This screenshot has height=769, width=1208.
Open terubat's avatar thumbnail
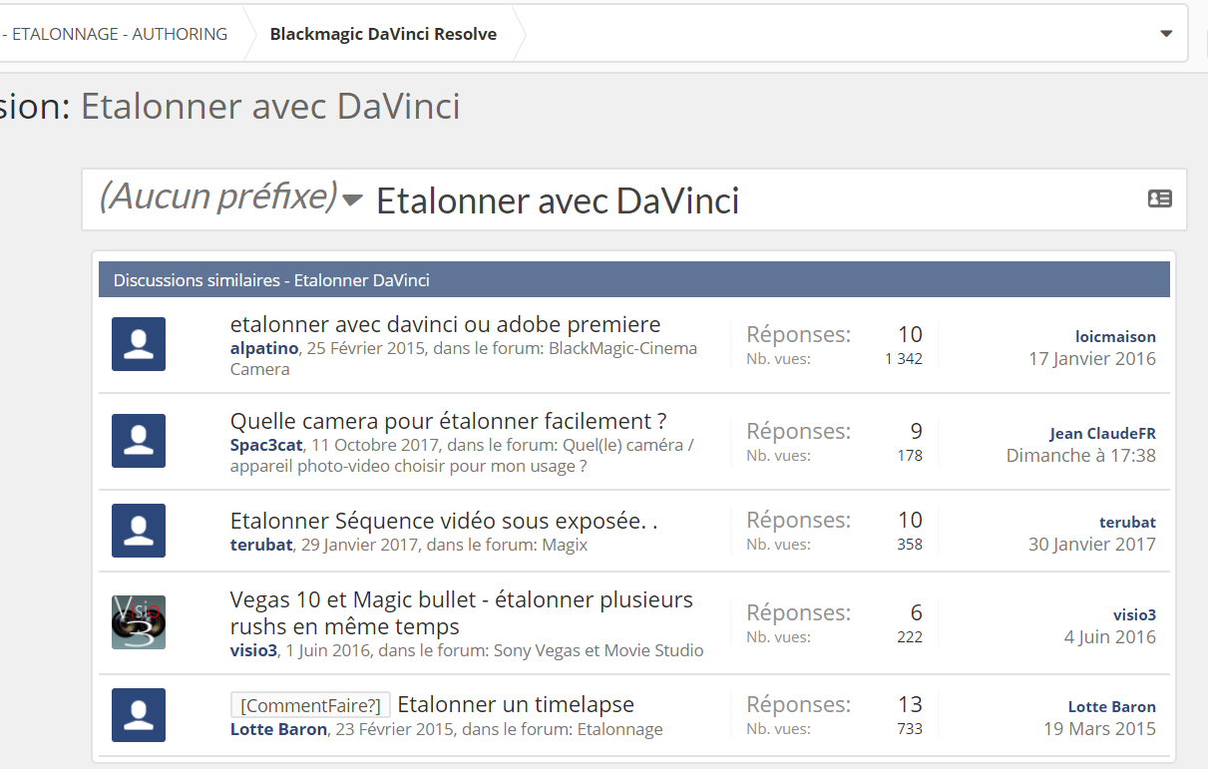pyautogui.click(x=139, y=531)
